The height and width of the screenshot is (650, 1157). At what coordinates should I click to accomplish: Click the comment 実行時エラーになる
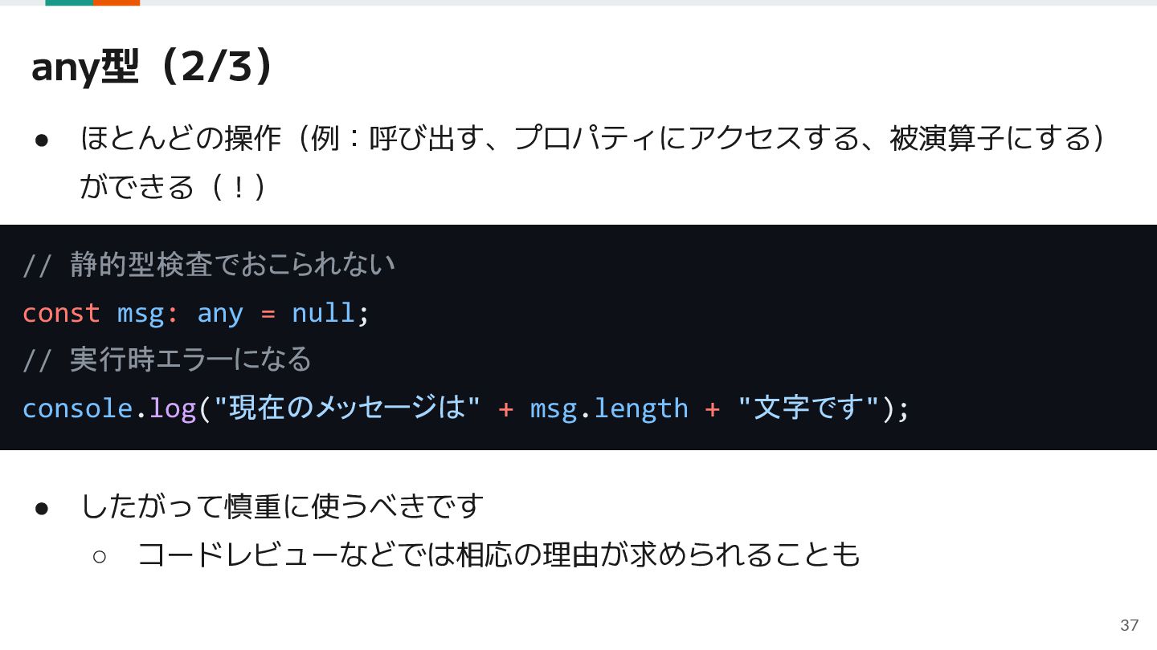click(x=166, y=360)
